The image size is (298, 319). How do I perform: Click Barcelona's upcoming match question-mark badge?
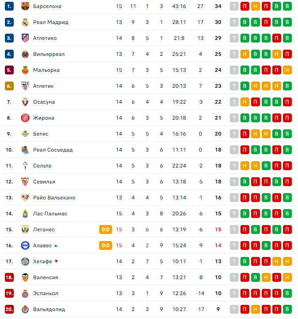point(234,6)
